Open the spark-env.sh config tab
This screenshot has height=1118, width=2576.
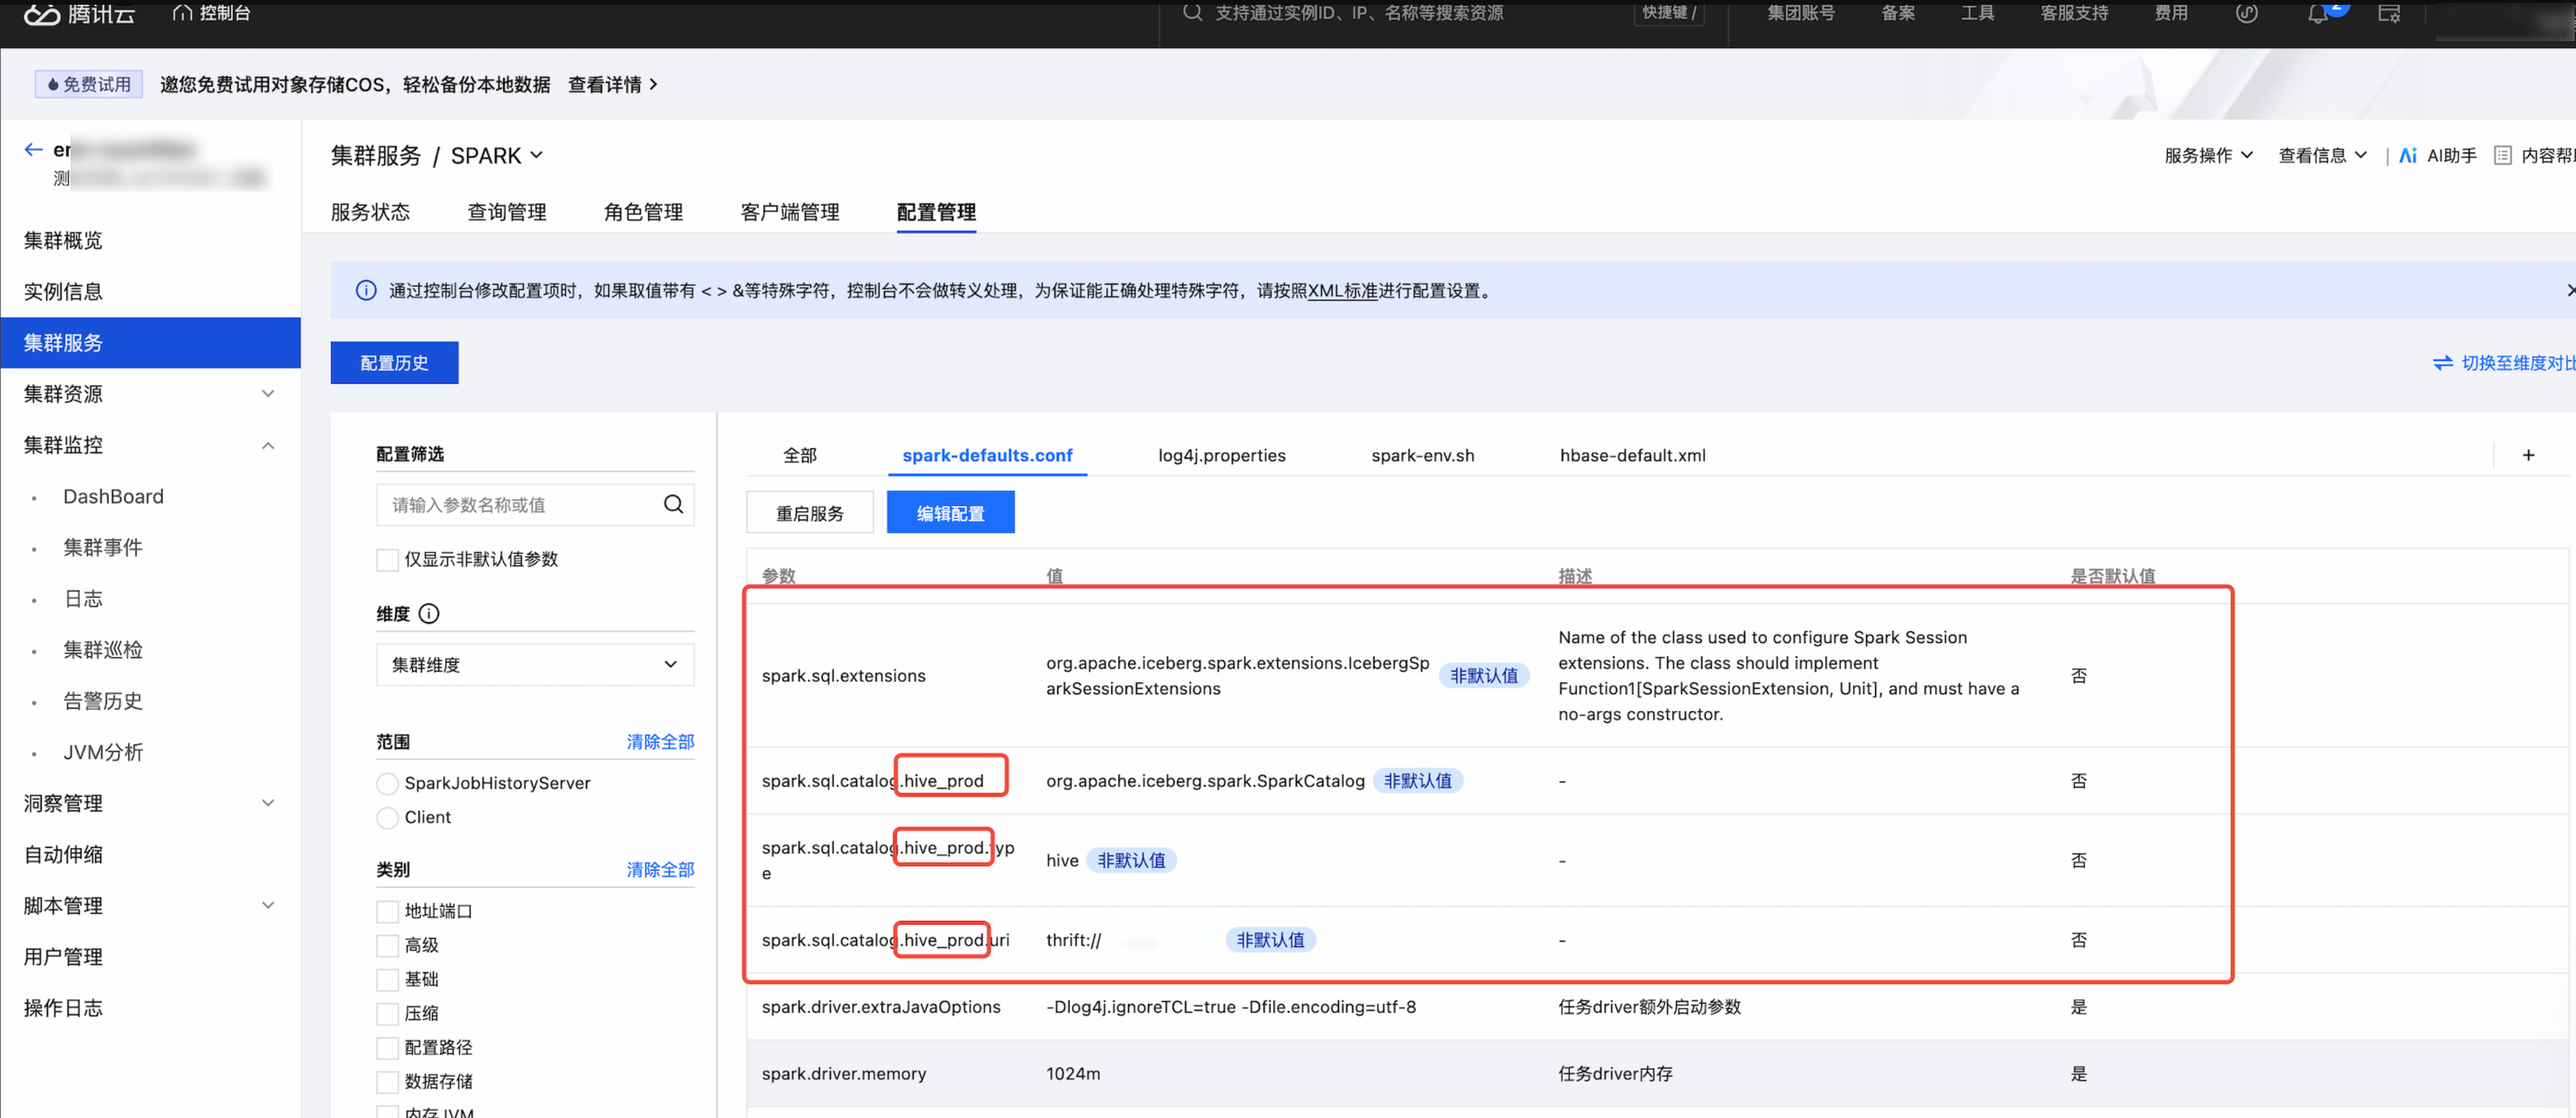[x=1422, y=455]
